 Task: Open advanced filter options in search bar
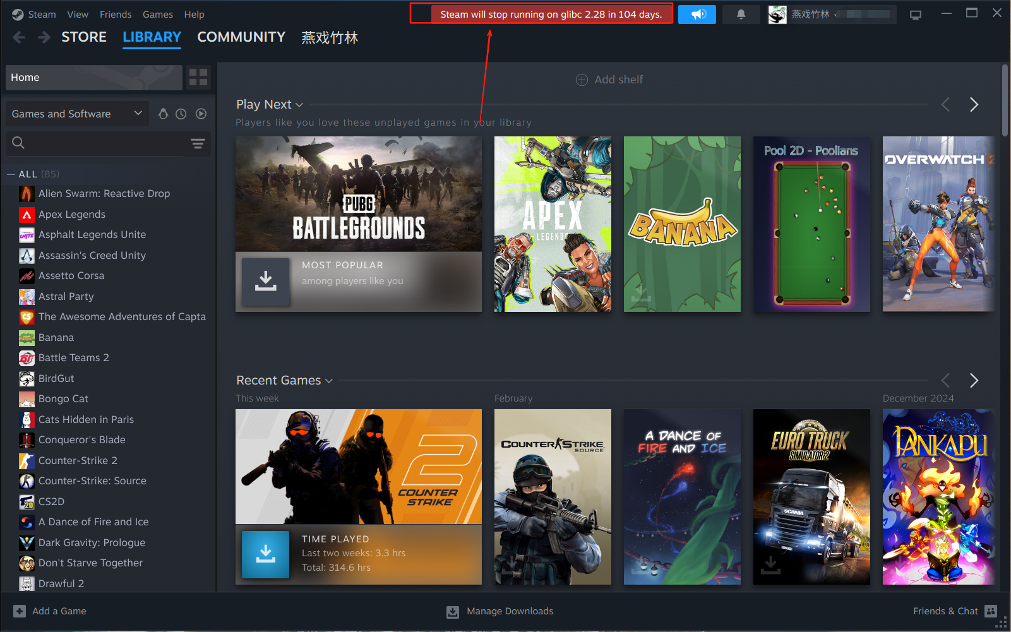[198, 143]
